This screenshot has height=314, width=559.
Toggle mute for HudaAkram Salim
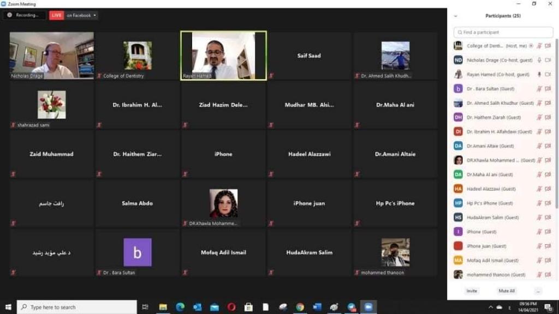tap(539, 217)
